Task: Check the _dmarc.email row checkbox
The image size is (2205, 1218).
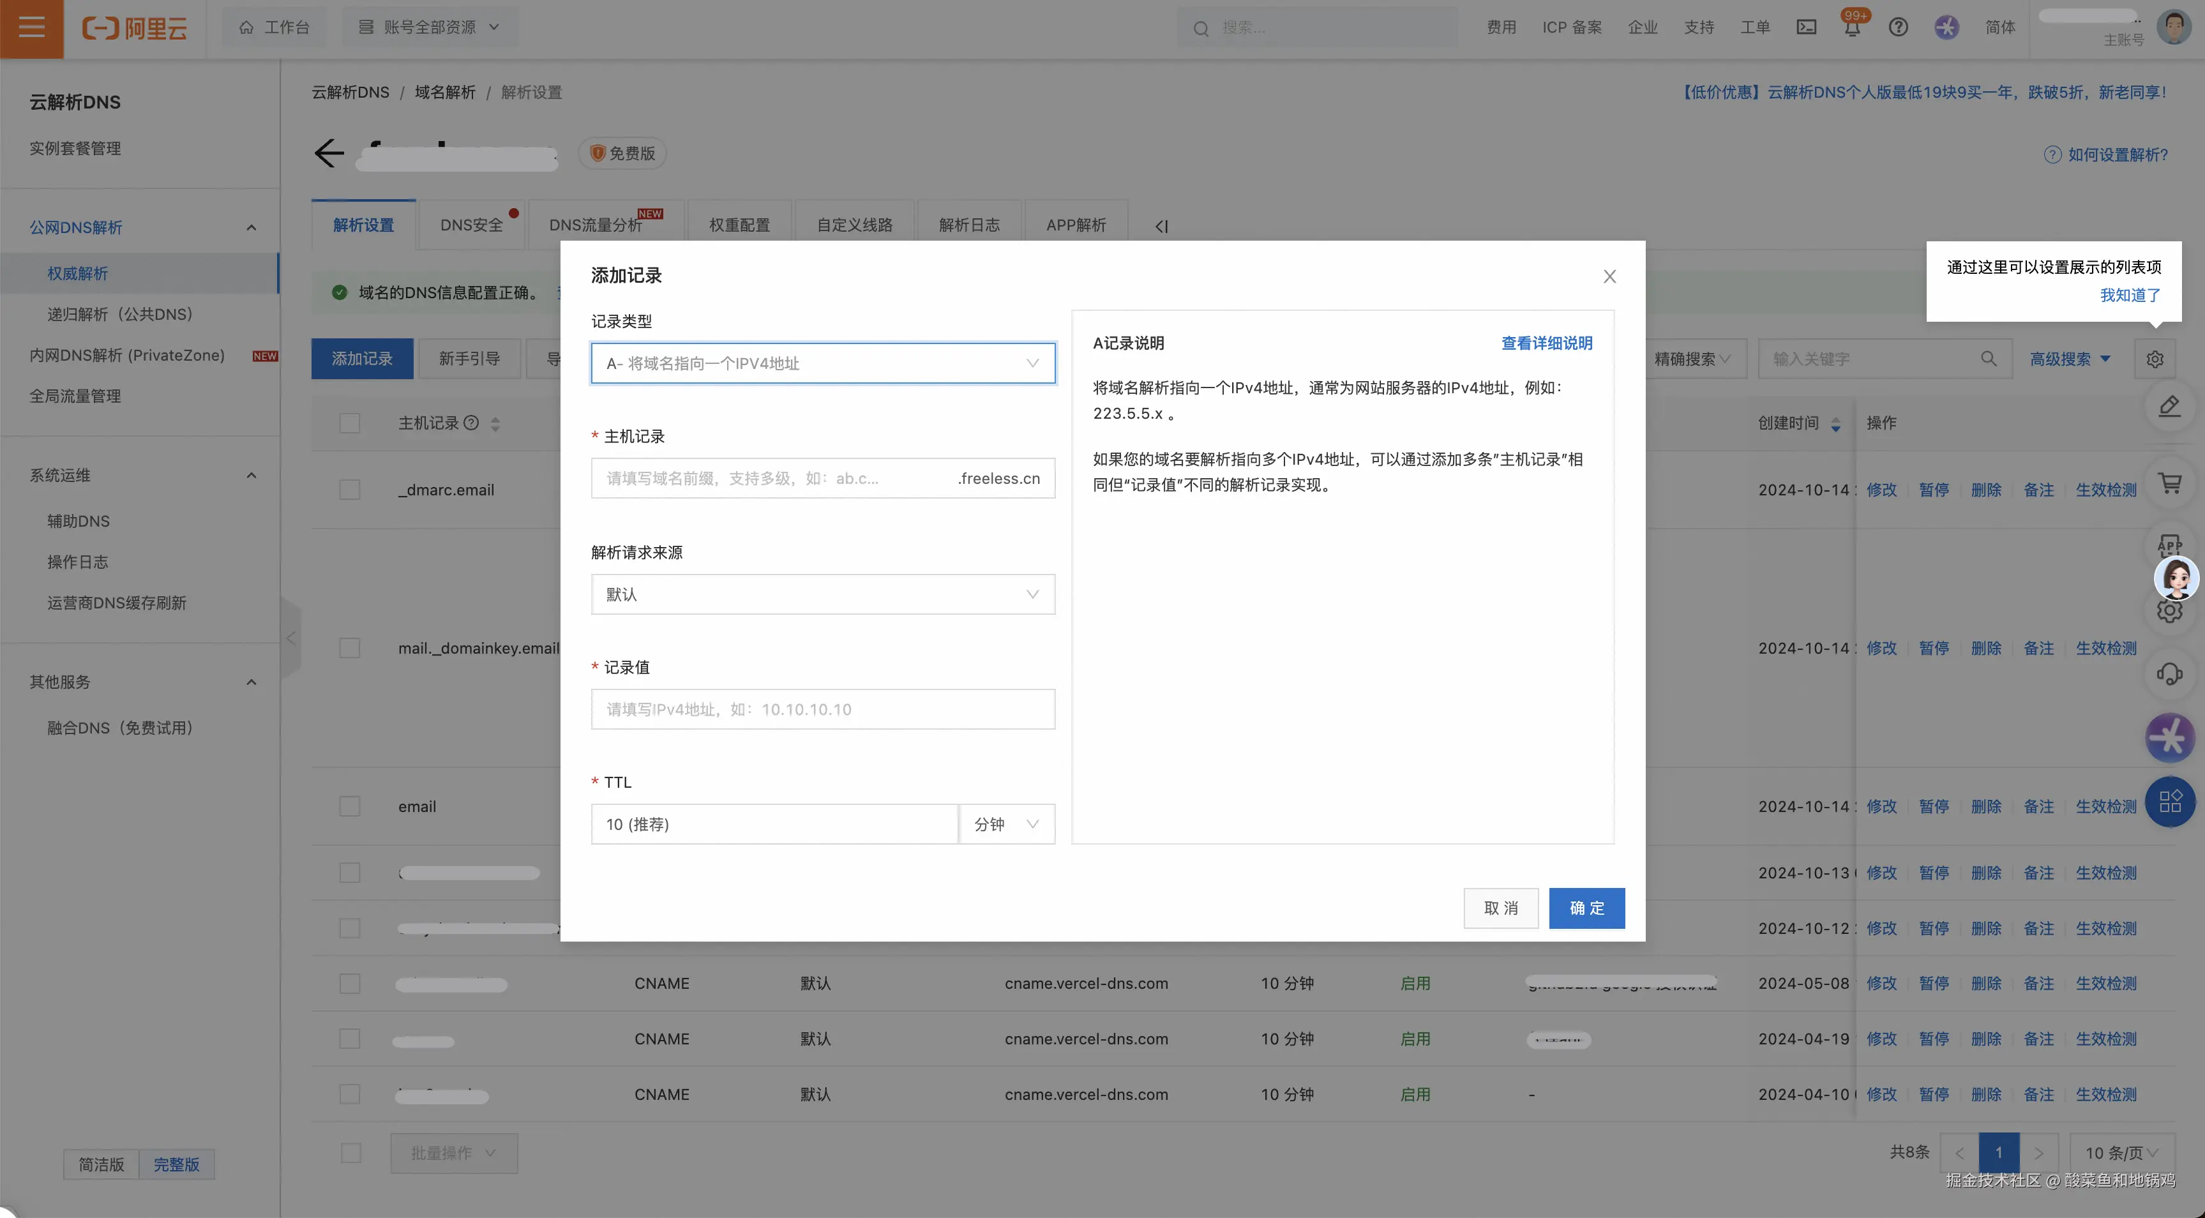Action: tap(349, 490)
